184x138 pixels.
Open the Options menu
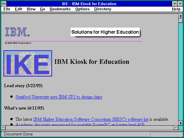point(83,9)
